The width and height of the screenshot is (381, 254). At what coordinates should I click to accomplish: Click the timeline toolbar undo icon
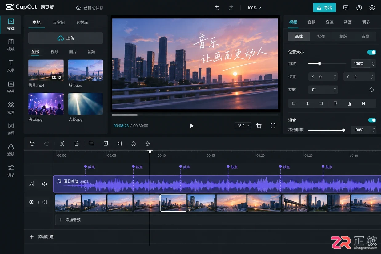[x=32, y=143]
